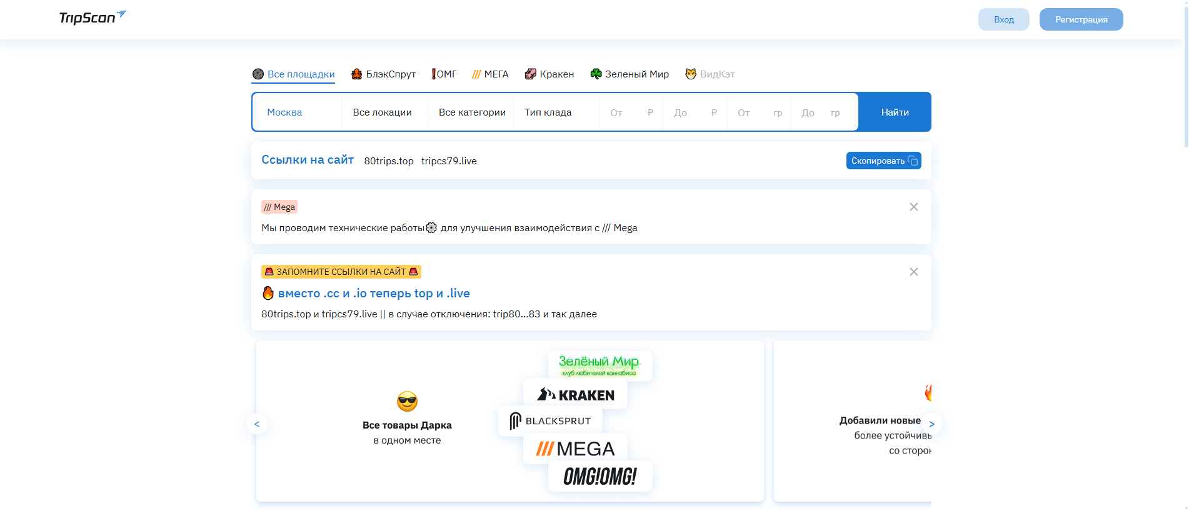Click the tripcs79.live text in Ссылки на сайт
1189x511 pixels.
[x=449, y=161]
